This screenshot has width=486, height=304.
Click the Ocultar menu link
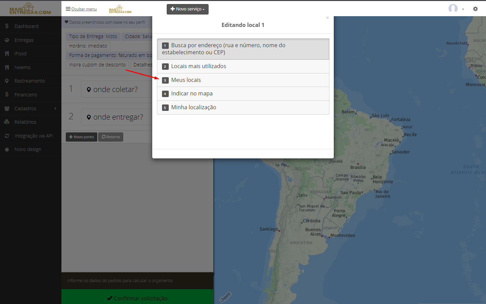(84, 9)
